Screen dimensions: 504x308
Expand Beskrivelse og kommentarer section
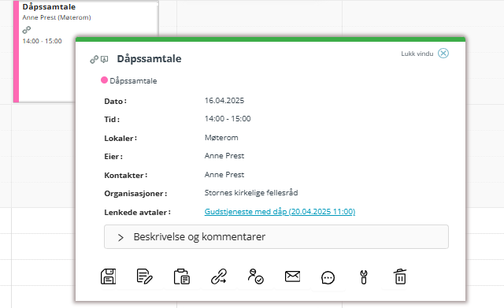pyautogui.click(x=276, y=236)
